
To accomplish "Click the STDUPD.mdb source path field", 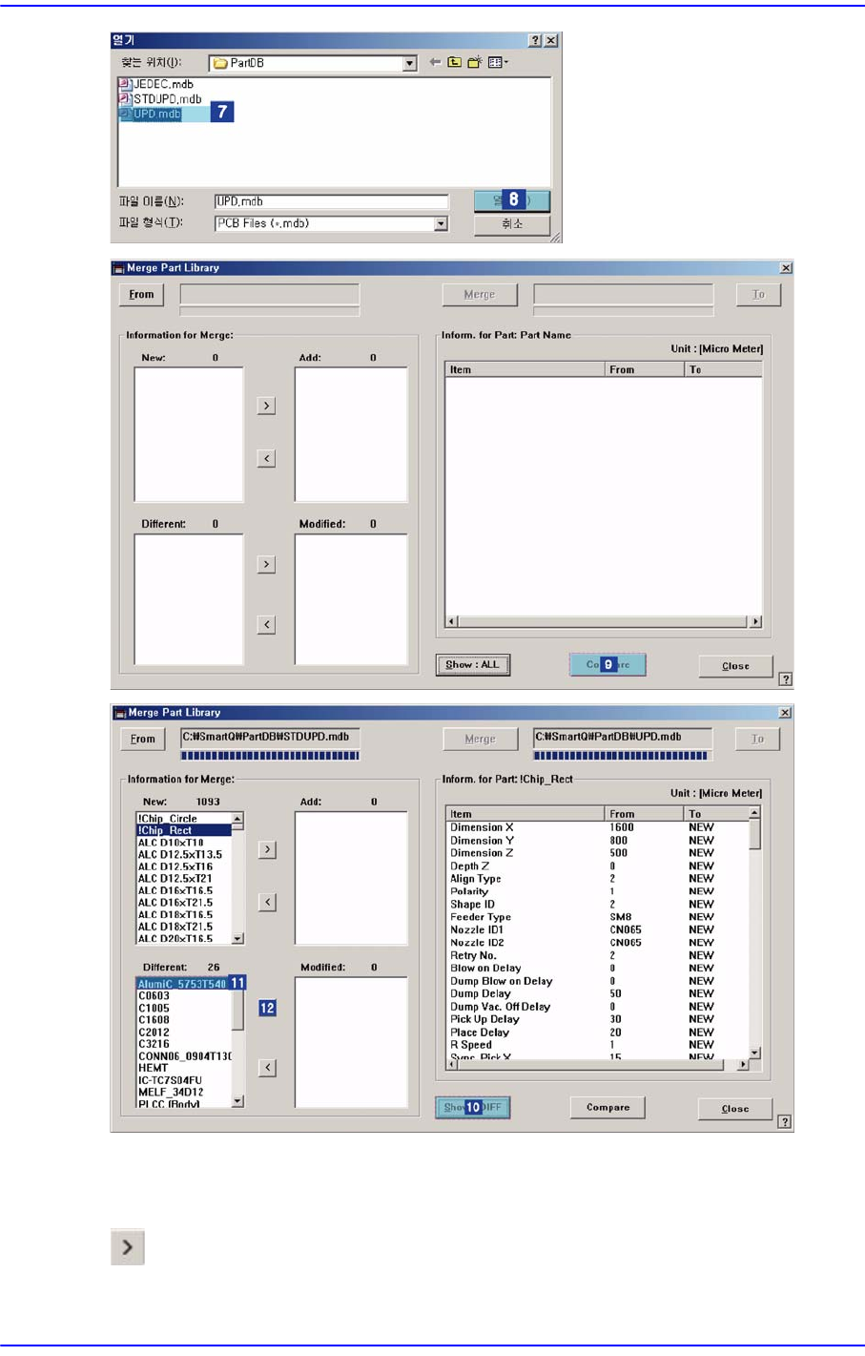I will coord(270,738).
